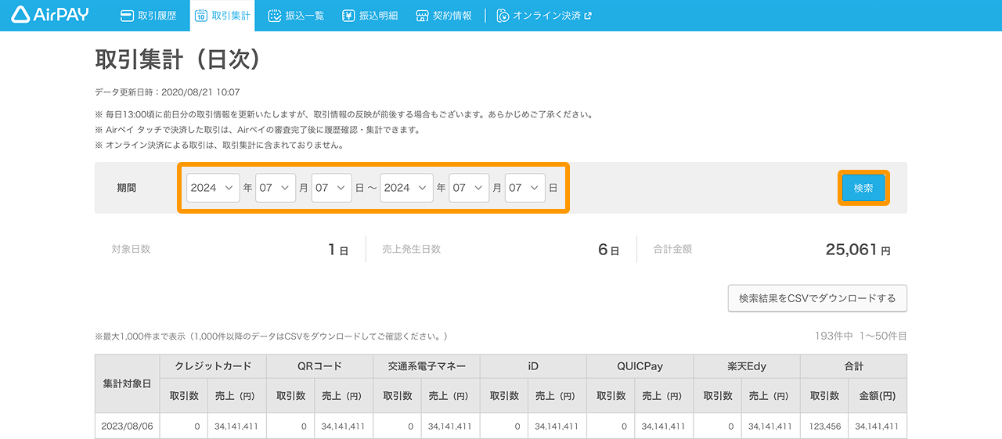Click the 検索 button
This screenshot has width=1002, height=439.
(863, 188)
